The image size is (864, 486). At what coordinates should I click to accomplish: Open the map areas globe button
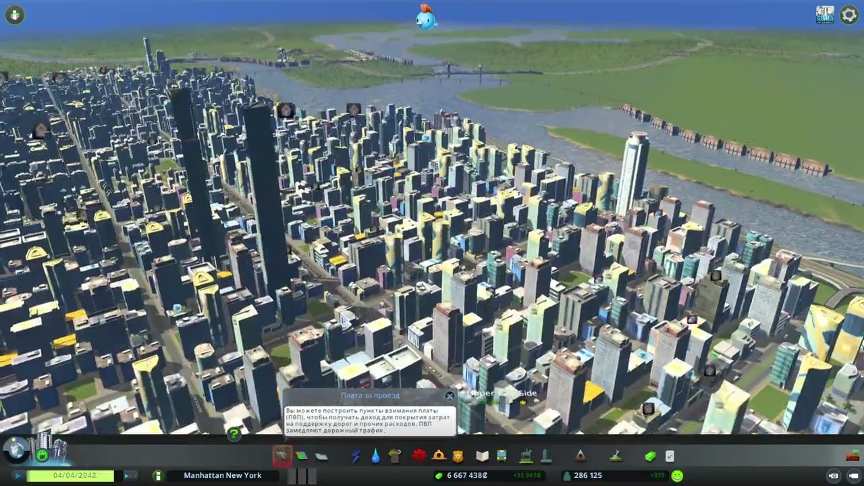[15, 449]
